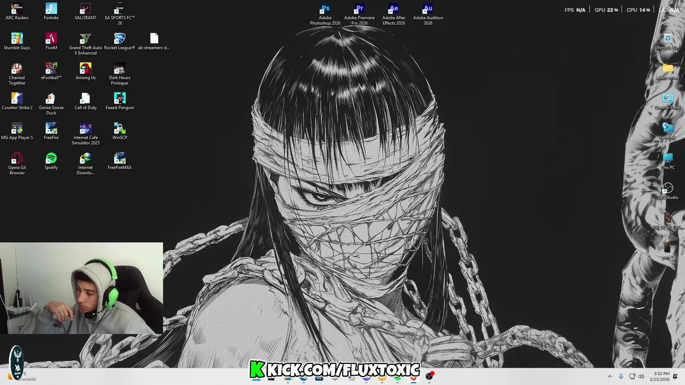Select the FreeFire desktop icon

pos(51,131)
